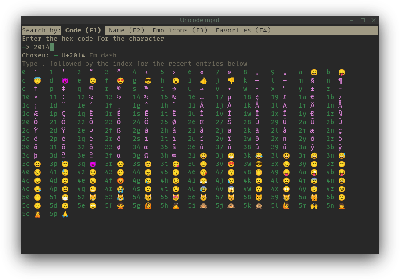
Task: Choose the grinning cat emoji at index 52
Action: pyautogui.click(x=93, y=197)
